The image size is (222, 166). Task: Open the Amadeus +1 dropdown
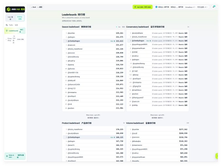coord(197,7)
